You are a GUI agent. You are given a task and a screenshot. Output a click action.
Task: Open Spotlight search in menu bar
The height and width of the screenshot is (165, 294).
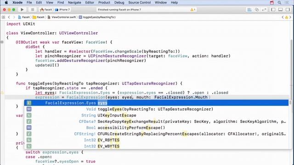click(x=279, y=2)
